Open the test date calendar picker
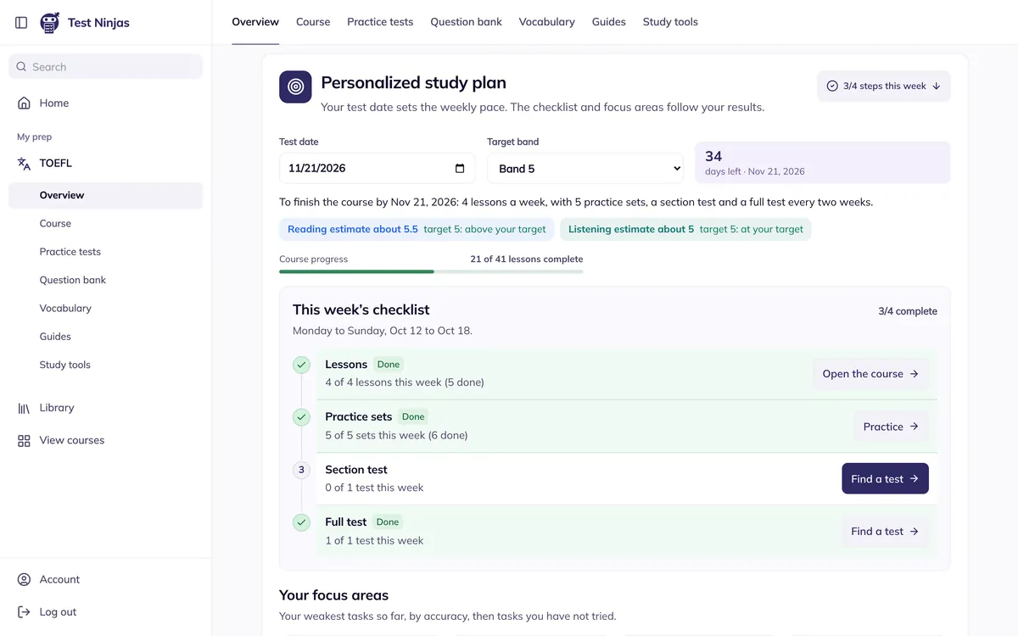The image size is (1018, 636). pyautogui.click(x=460, y=168)
